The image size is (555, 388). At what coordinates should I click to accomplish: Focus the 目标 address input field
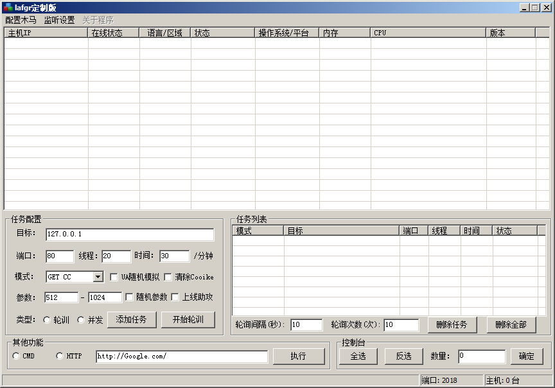pyautogui.click(x=130, y=234)
